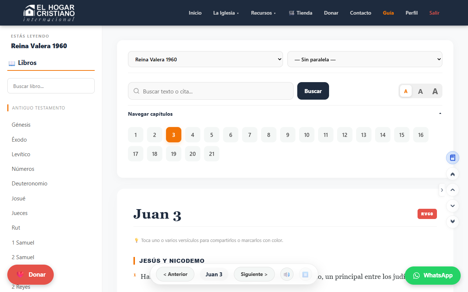Image resolution: width=468 pixels, height=292 pixels.
Task: Select chapter 4
Action: tap(193, 135)
